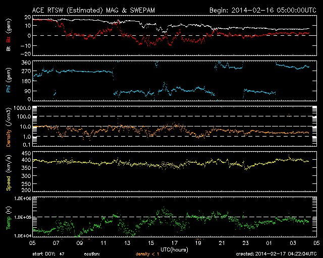The width and height of the screenshot is (323, 258).
Task: Click the red 'Bz' axis label
Action: click(9, 38)
